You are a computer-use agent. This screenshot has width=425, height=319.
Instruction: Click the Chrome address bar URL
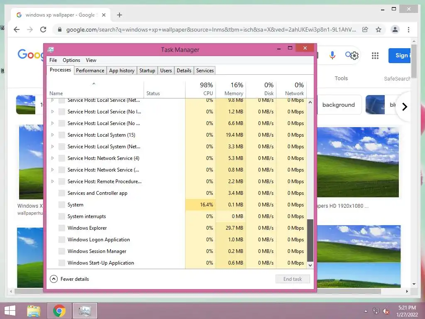point(211,29)
